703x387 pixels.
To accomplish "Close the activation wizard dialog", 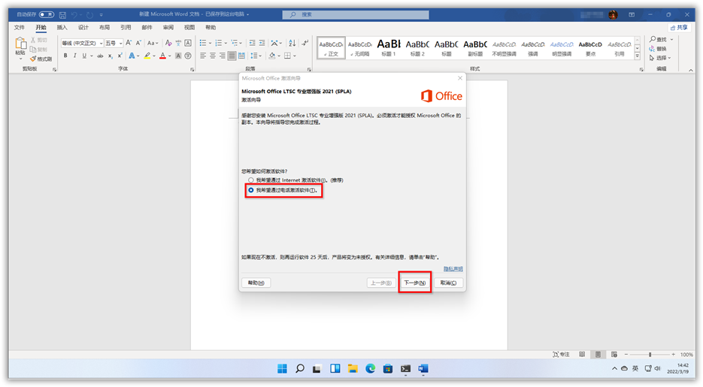I will point(460,78).
